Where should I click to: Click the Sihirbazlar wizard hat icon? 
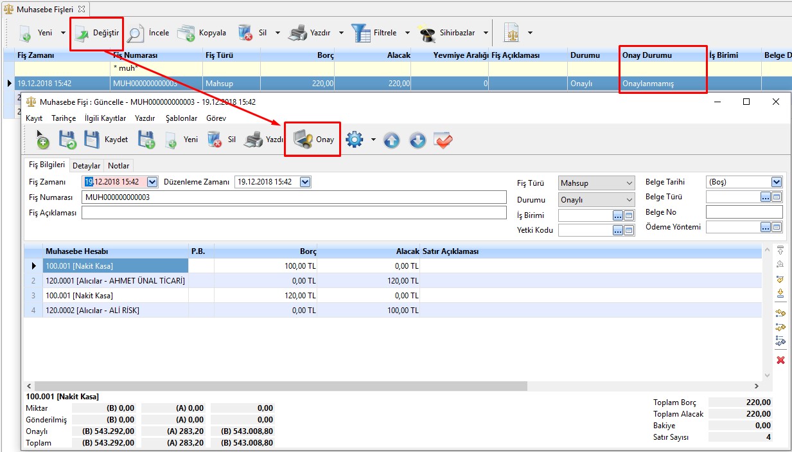click(427, 33)
